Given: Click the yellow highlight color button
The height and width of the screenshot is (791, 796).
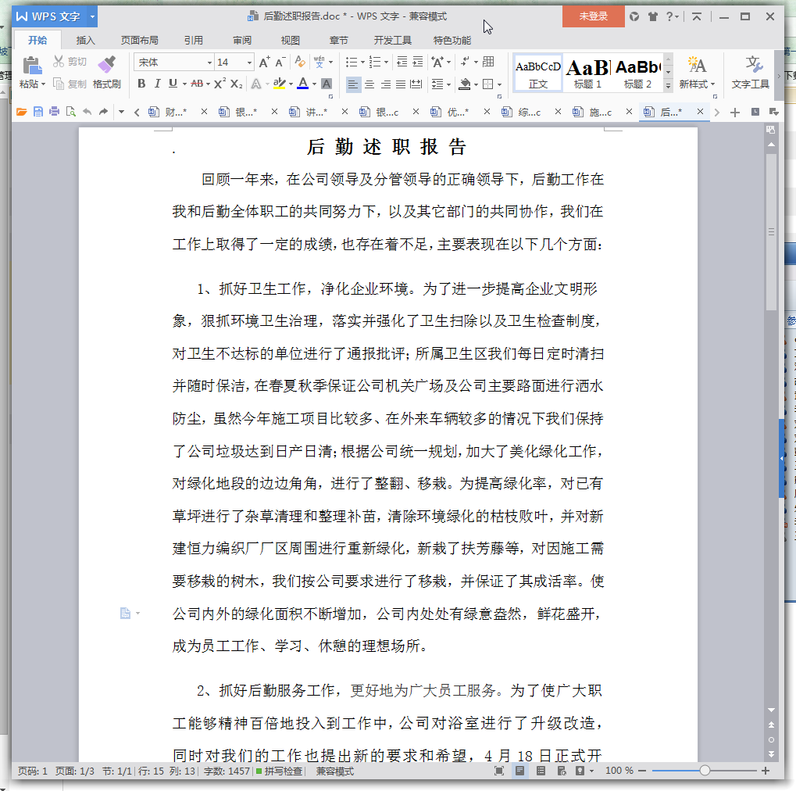Looking at the screenshot, I should click(x=279, y=84).
